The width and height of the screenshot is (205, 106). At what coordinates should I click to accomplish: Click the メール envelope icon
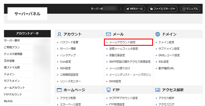[108, 34]
